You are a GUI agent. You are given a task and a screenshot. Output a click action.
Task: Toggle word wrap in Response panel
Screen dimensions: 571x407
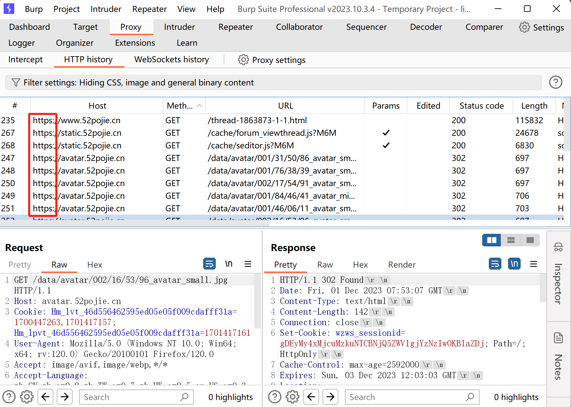tap(495, 264)
